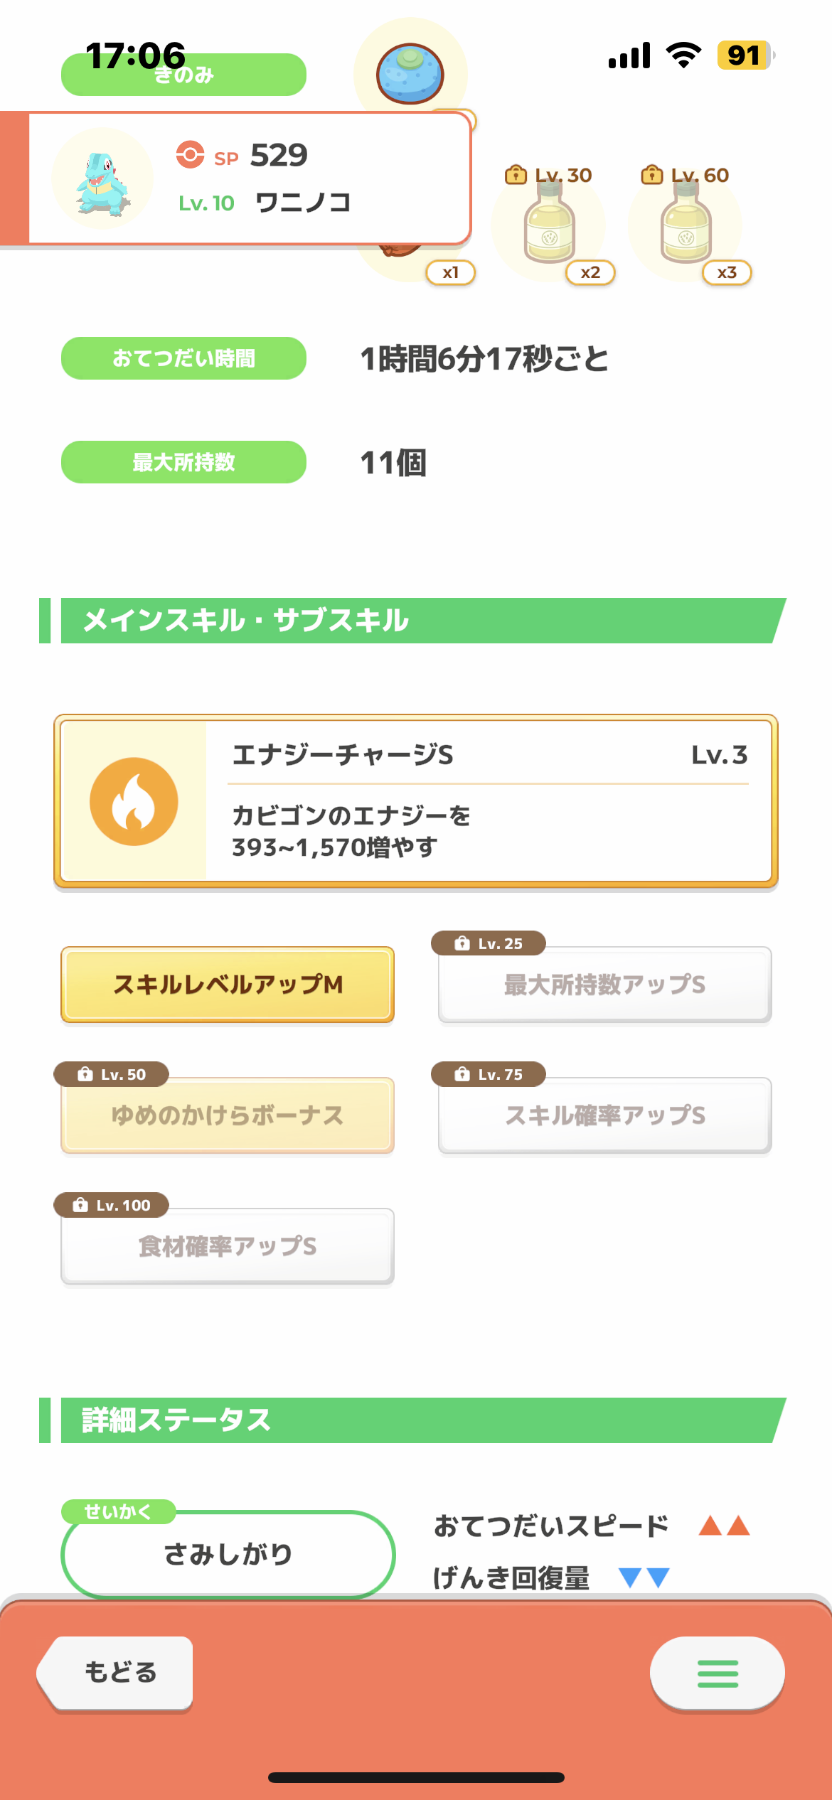Tap the さみしがり nature box
832x1800 pixels.
[228, 1554]
